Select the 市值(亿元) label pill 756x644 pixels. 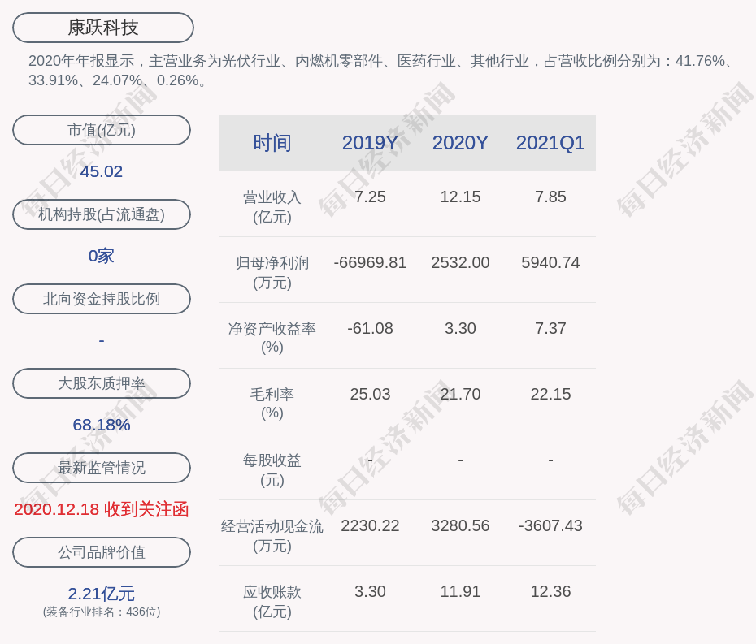[102, 130]
